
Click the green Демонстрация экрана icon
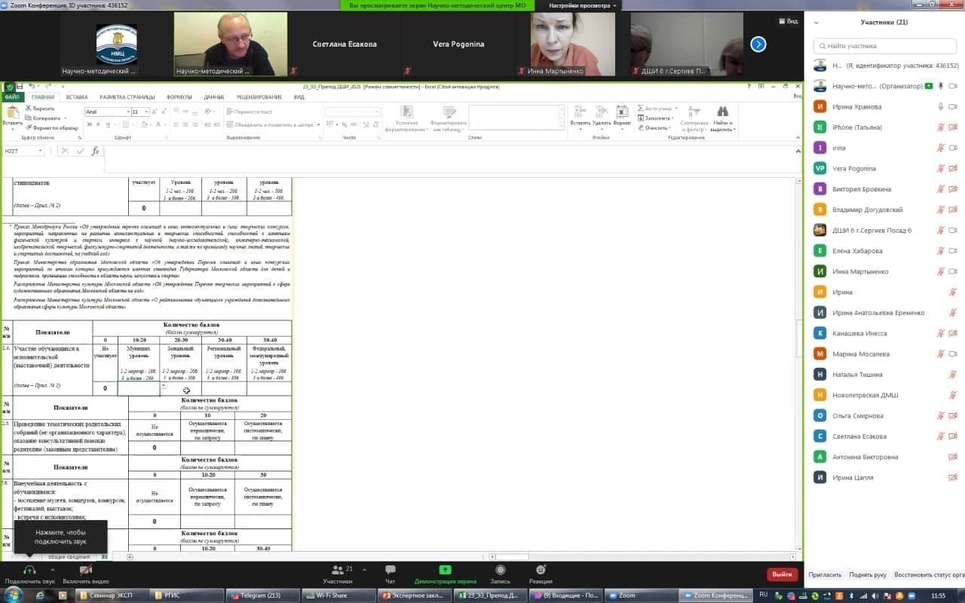[x=445, y=570]
